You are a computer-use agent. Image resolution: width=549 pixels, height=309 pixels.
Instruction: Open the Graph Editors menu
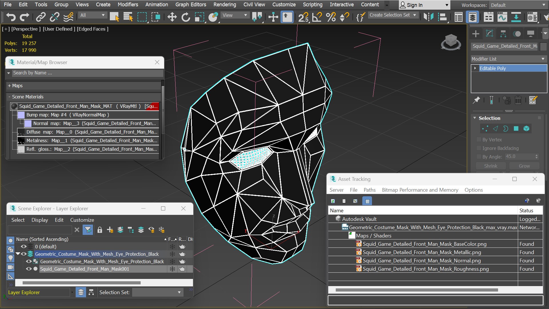(x=191, y=5)
